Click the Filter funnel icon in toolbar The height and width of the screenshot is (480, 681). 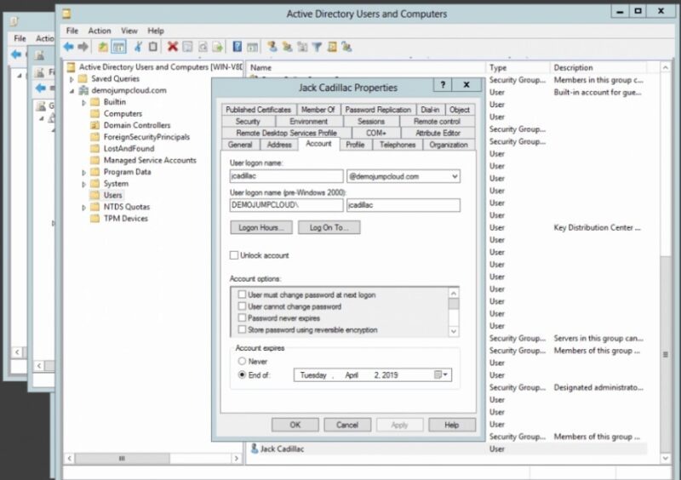click(x=316, y=48)
